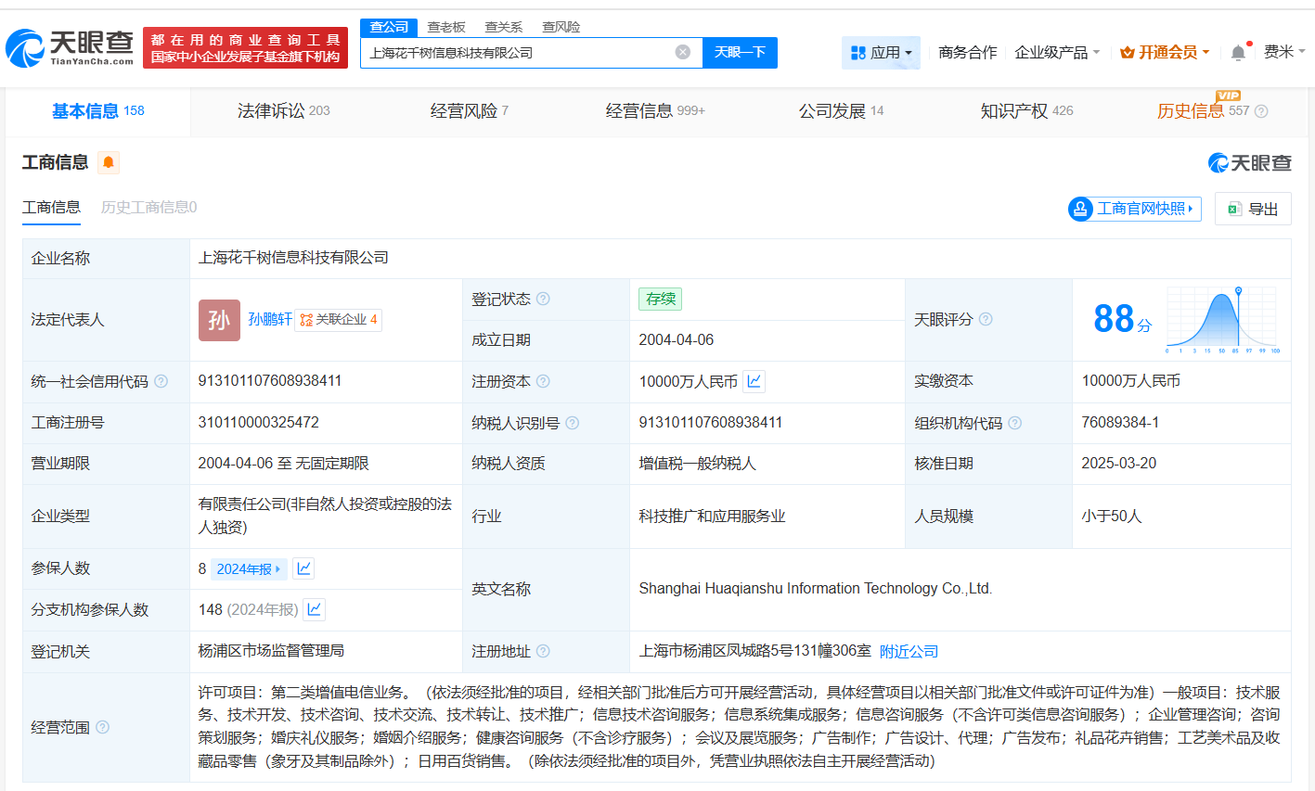Image resolution: width=1315 pixels, height=791 pixels.
Task: Select the 查老板 search tab
Action: point(445,27)
